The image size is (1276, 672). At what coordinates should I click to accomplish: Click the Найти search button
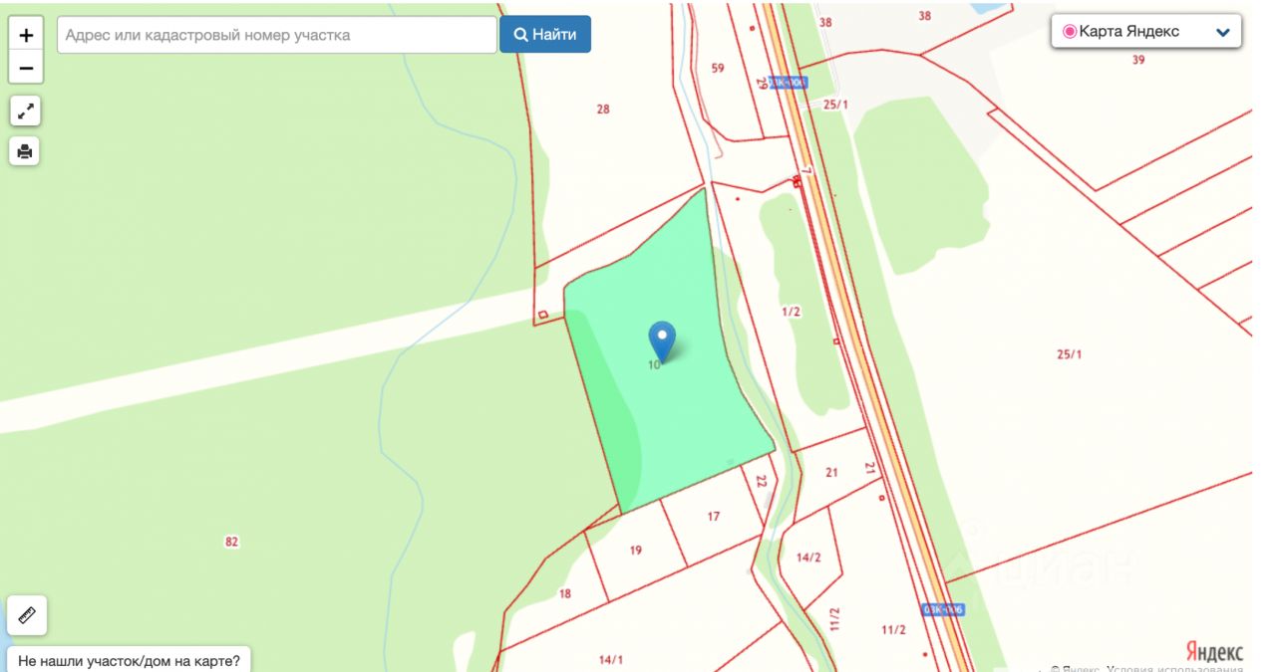tap(545, 35)
